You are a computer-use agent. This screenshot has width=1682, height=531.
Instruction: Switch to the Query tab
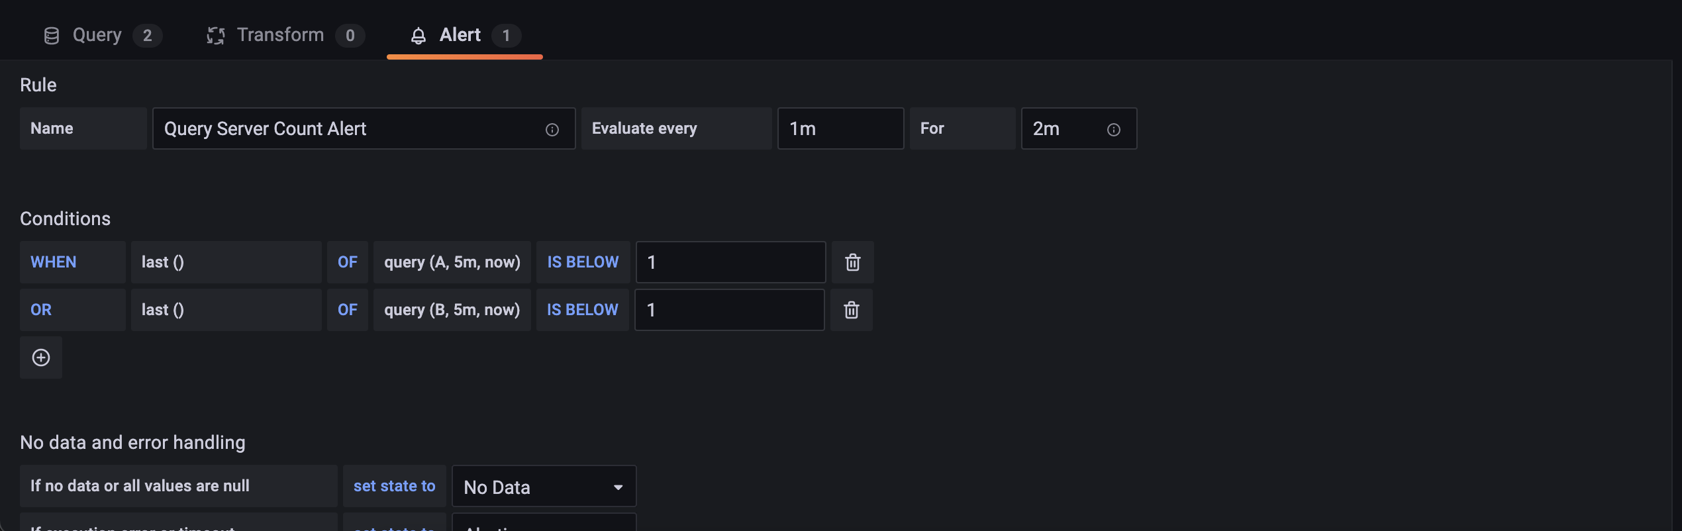point(97,35)
